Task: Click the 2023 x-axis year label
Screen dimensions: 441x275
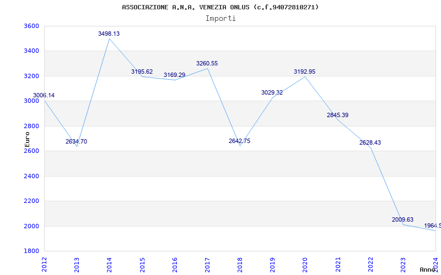Action: [x=403, y=265]
